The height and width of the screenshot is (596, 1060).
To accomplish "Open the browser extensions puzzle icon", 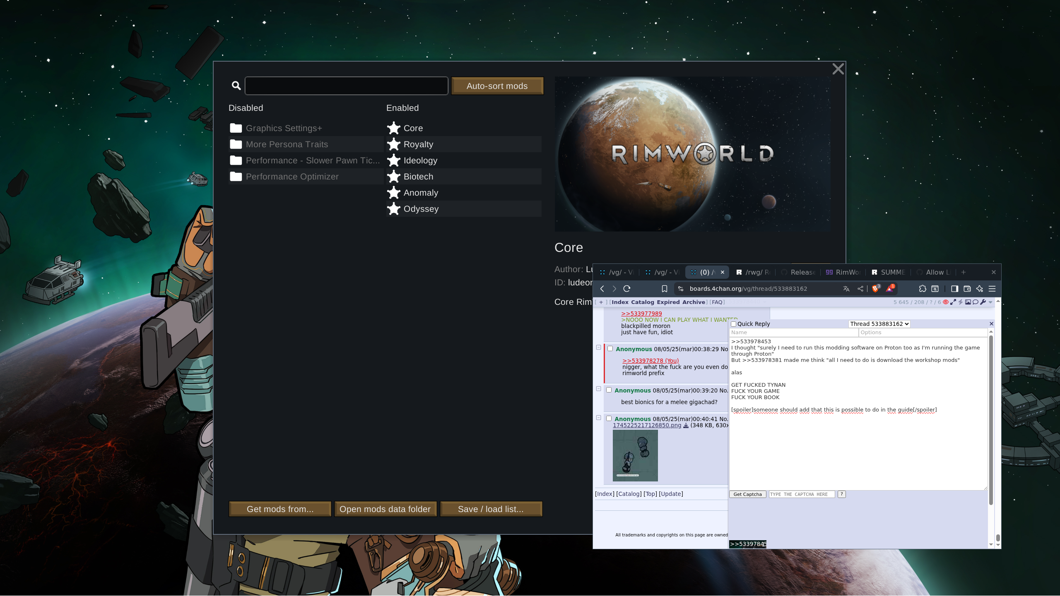I will pos(923,289).
